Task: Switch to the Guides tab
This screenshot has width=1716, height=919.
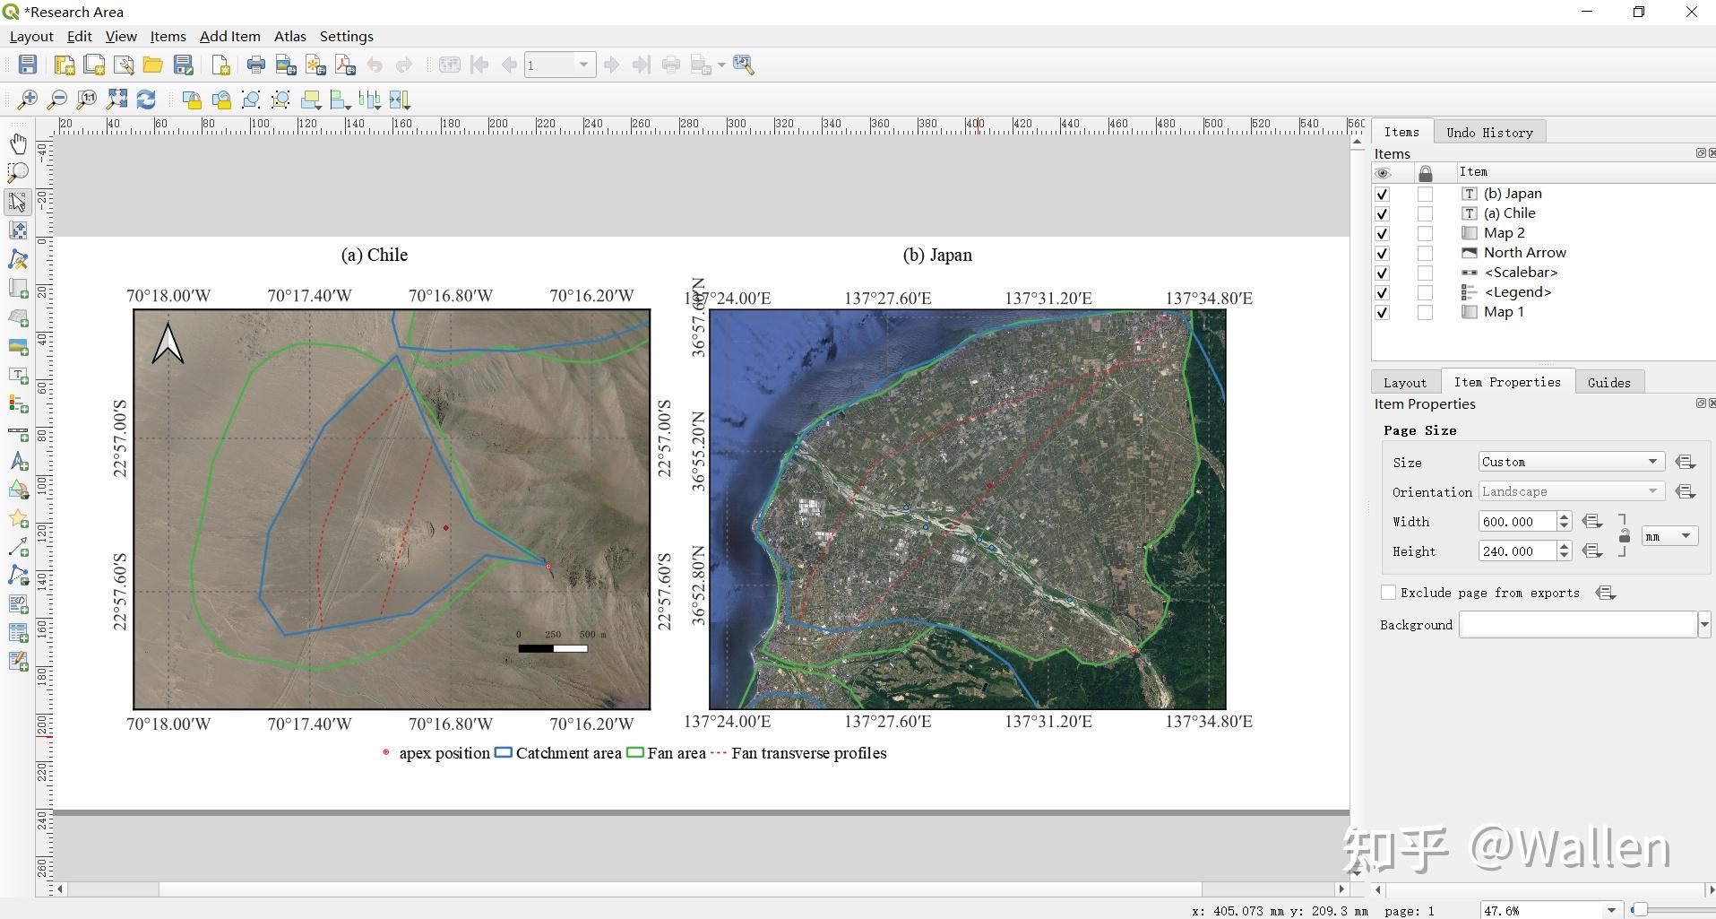Action: click(x=1608, y=383)
